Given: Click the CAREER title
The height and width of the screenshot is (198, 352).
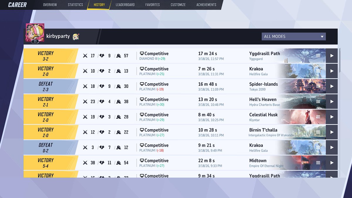Looking at the screenshot, I should click(x=17, y=5).
